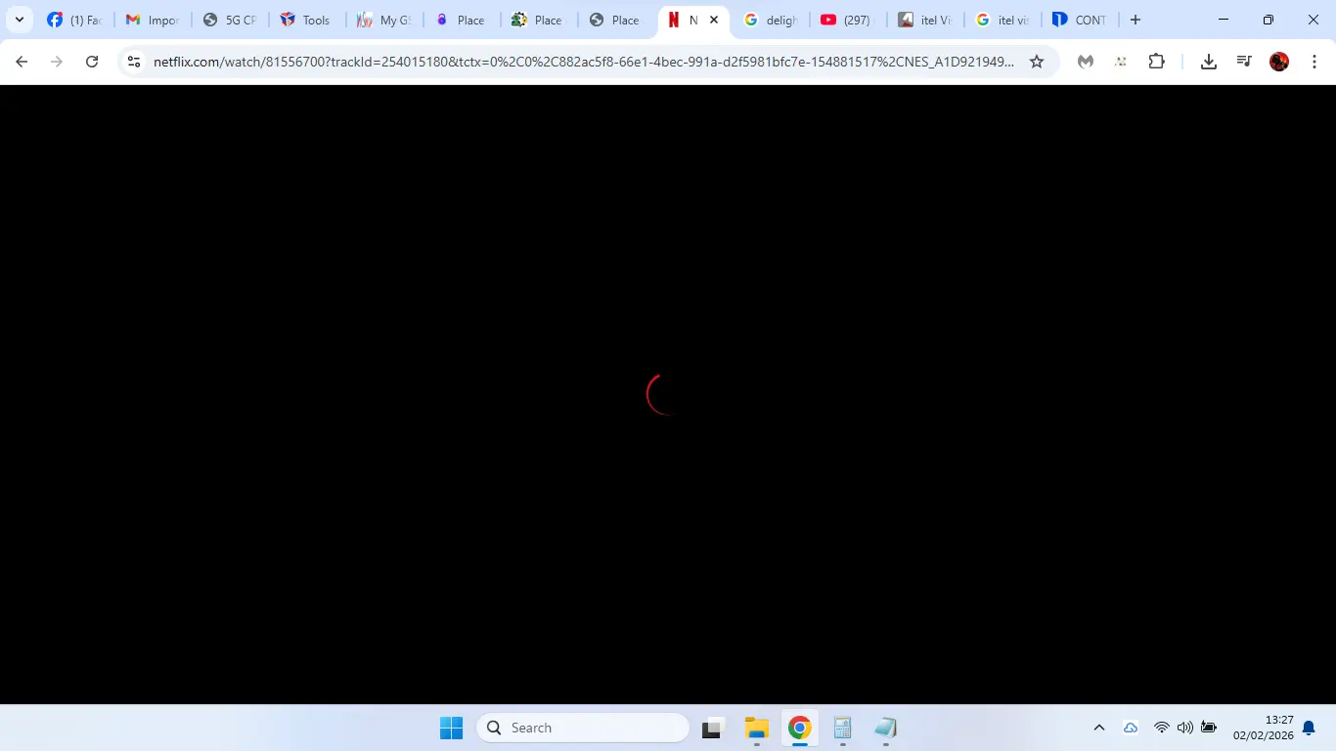Open Task View in the taskbar

pyautogui.click(x=713, y=728)
